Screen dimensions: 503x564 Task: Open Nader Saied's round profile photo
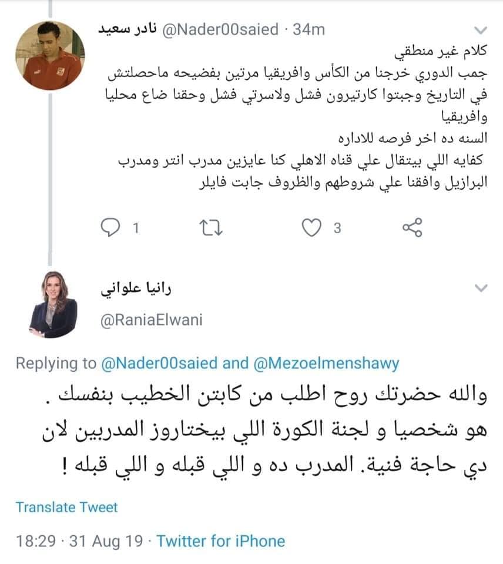point(50,55)
